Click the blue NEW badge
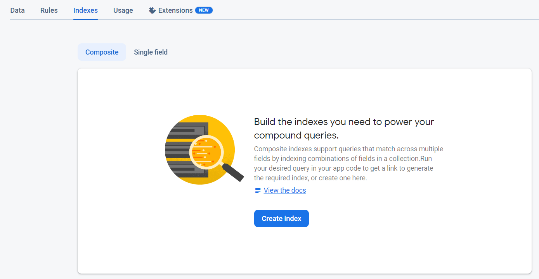The height and width of the screenshot is (279, 539). click(x=204, y=10)
